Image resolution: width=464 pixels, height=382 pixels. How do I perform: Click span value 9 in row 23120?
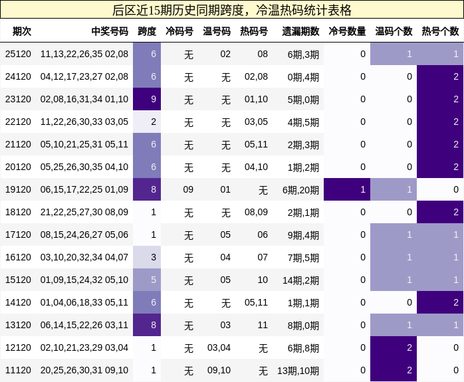tap(147, 99)
